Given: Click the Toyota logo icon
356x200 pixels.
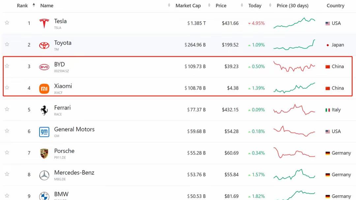Looking at the screenshot, I should pos(44,45).
